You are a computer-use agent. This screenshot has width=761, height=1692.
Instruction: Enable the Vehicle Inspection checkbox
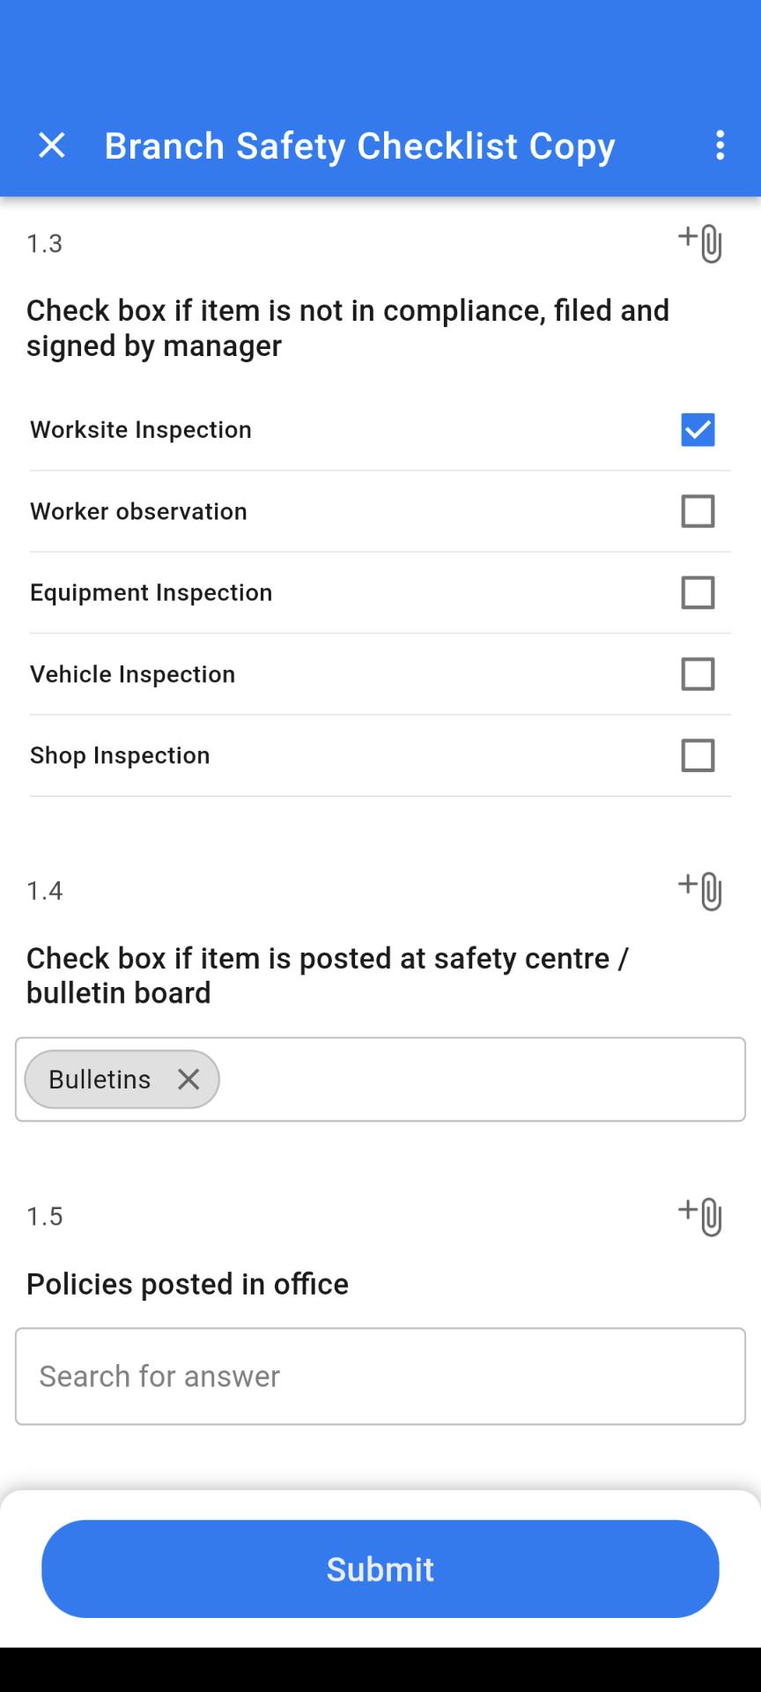[x=698, y=674]
